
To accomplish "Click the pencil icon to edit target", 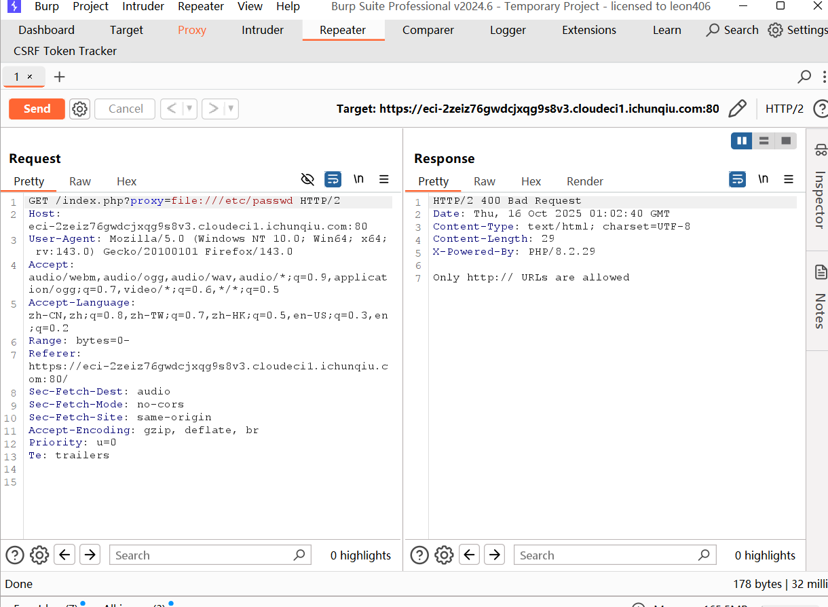I will (737, 109).
